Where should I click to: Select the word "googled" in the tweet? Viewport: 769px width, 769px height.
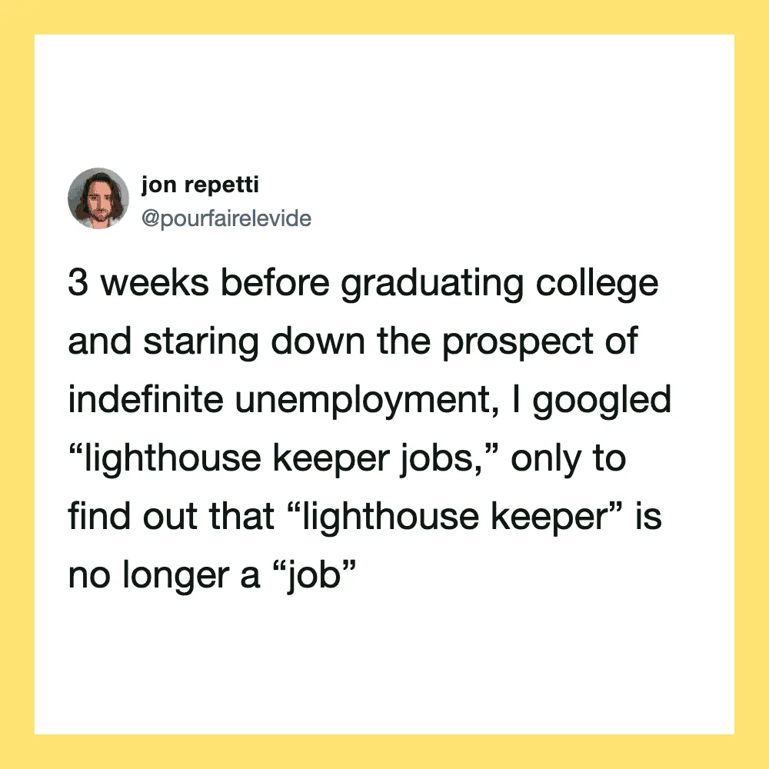click(602, 401)
